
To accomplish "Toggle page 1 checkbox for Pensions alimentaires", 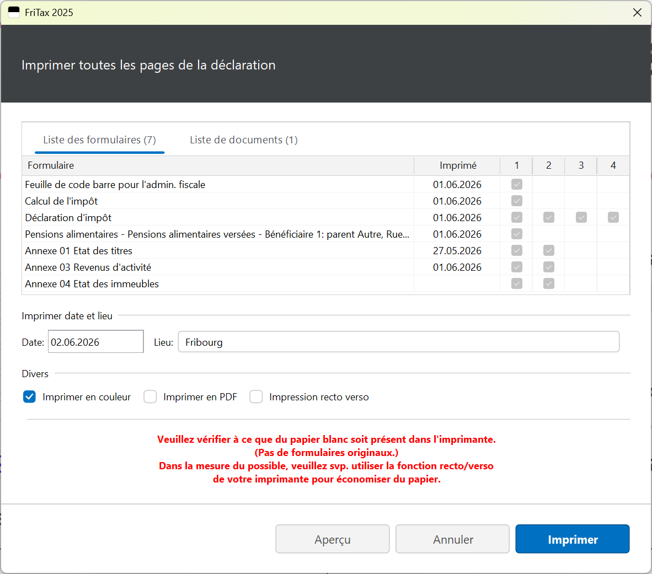I will (517, 234).
